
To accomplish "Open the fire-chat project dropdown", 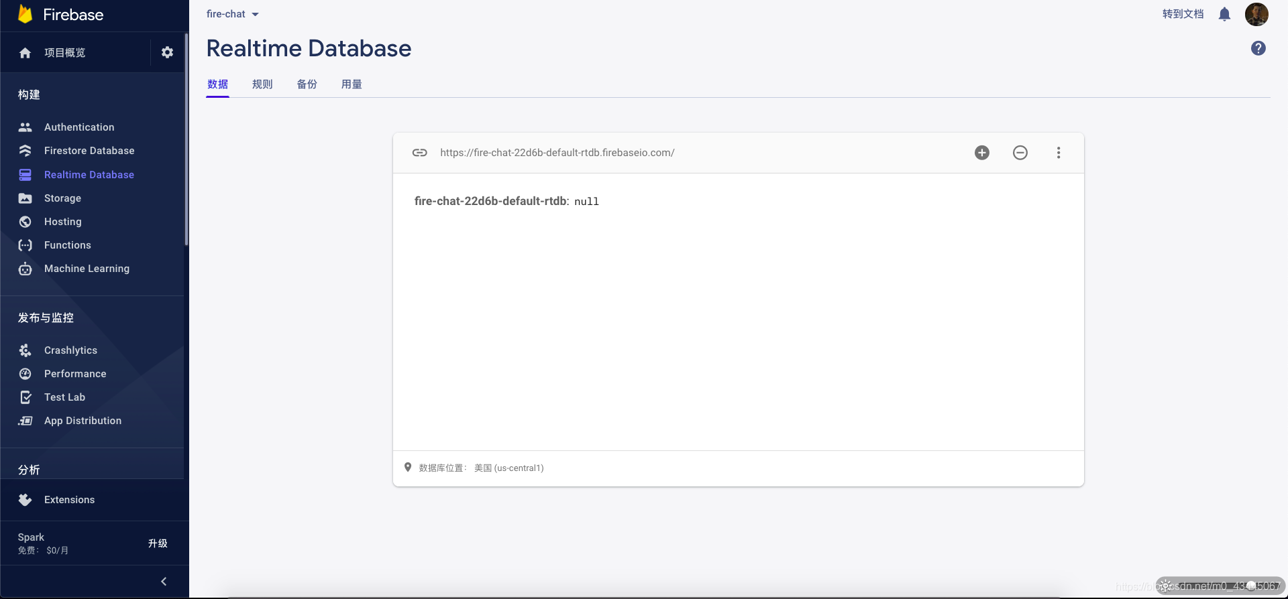I will [233, 14].
